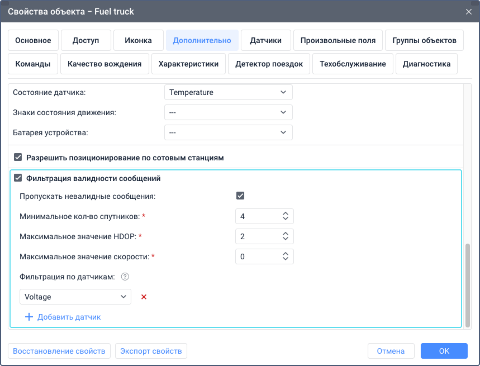Click stepper arrows for Минимальное кол-во спутников
Viewport: 480px width, 366px height.
286,216
